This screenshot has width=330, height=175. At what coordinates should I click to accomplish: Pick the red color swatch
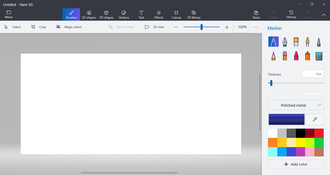[319, 133]
